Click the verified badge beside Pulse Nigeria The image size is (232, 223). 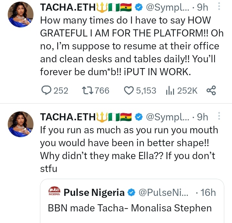(131, 193)
